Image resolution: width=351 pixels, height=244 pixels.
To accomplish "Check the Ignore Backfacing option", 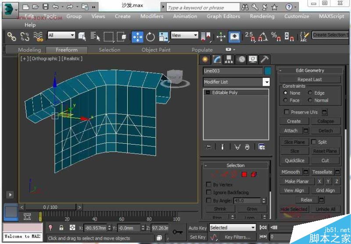I will point(209,192).
